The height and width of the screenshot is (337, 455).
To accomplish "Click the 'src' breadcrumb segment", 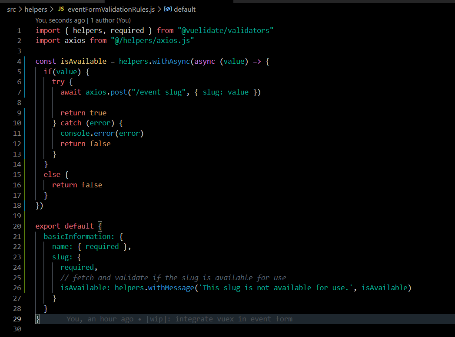I will [11, 10].
